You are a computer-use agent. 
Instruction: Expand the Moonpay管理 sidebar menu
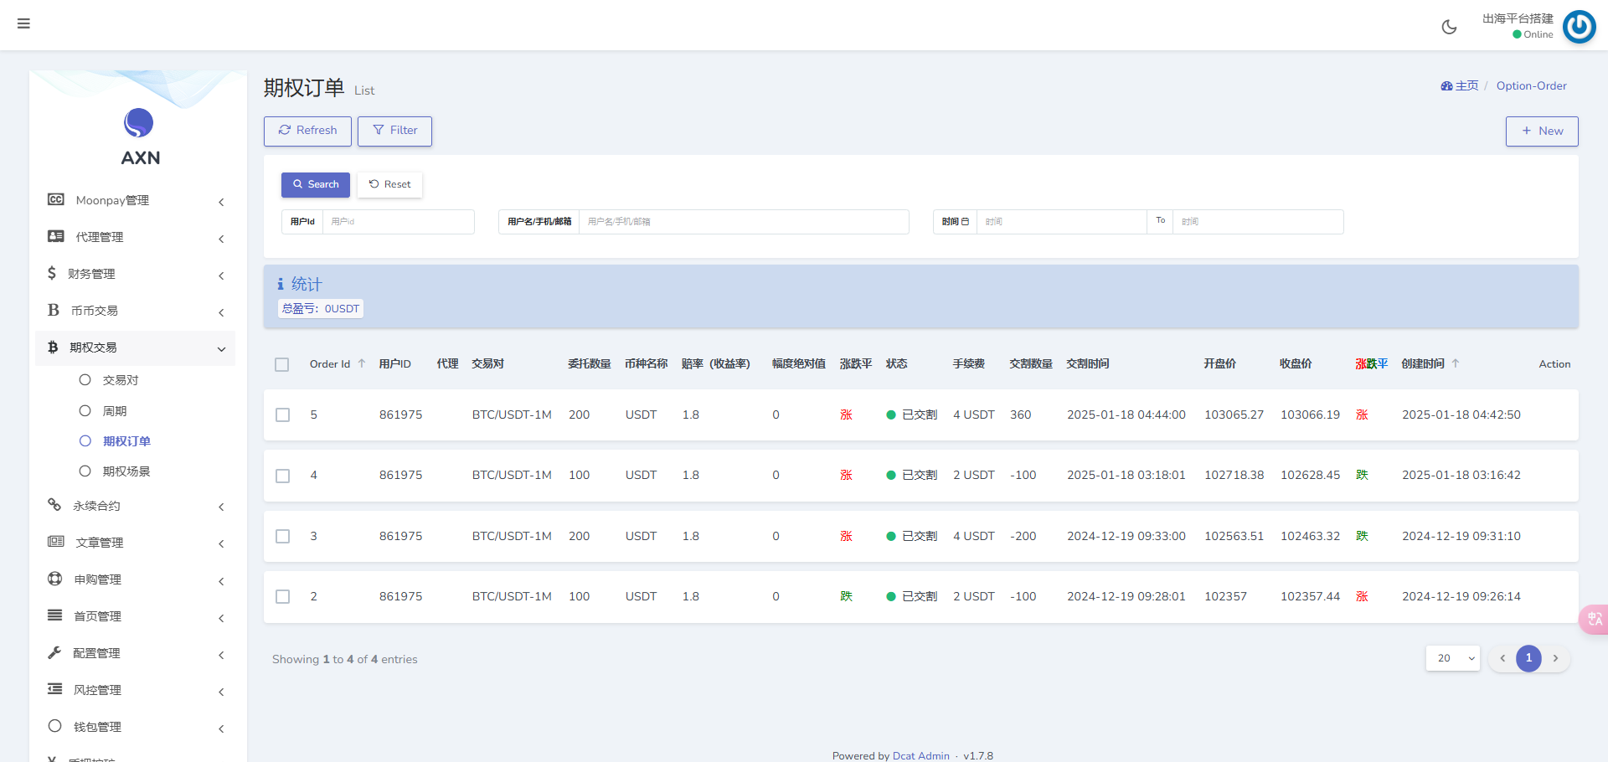pyautogui.click(x=137, y=201)
